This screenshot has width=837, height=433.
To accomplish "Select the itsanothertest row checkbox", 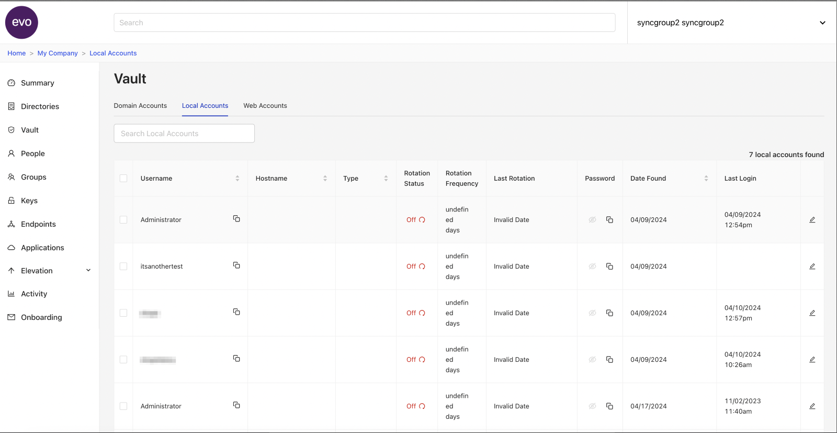I will click(x=123, y=267).
